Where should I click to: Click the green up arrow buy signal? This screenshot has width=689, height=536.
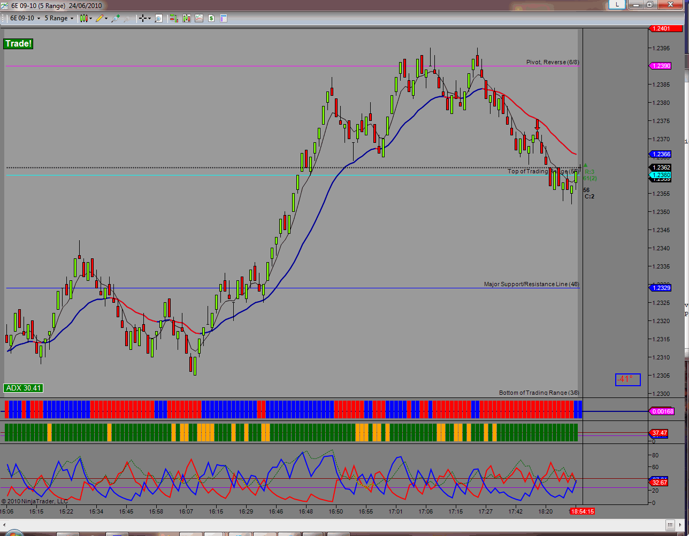pos(585,165)
